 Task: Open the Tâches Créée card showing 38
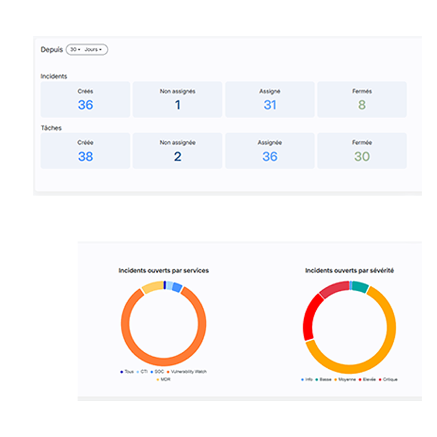(x=85, y=151)
